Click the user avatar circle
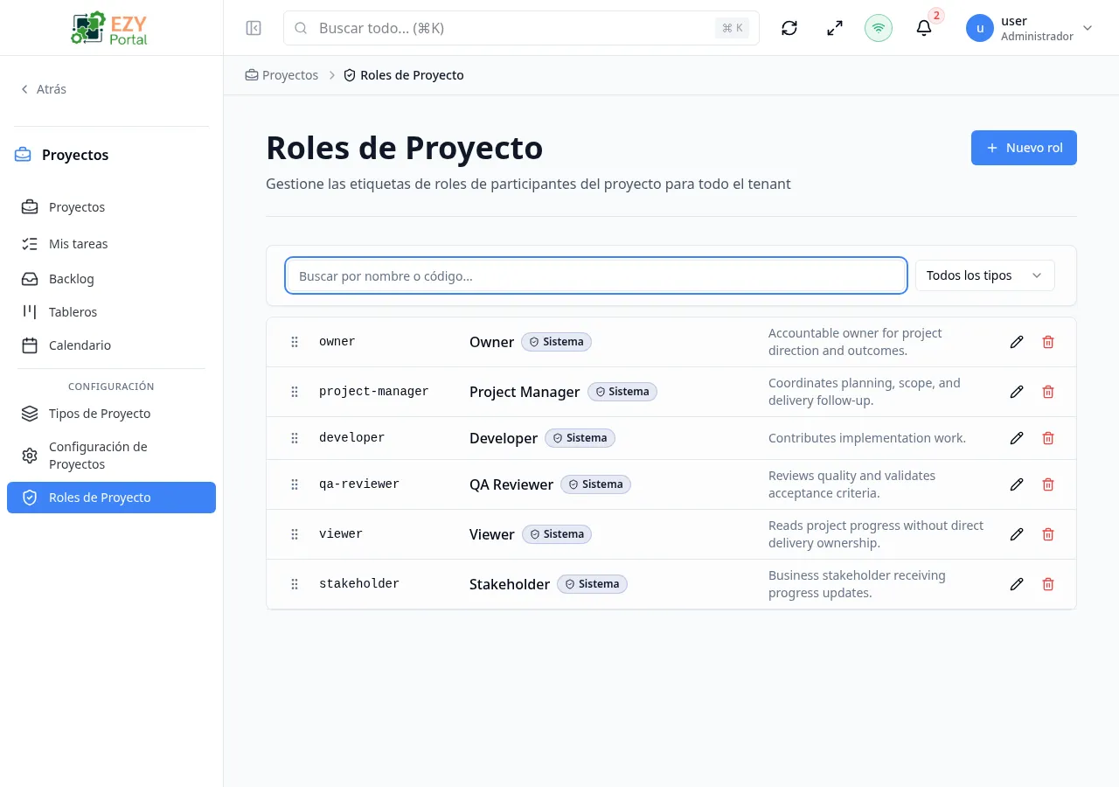This screenshot has width=1119, height=787. click(980, 28)
